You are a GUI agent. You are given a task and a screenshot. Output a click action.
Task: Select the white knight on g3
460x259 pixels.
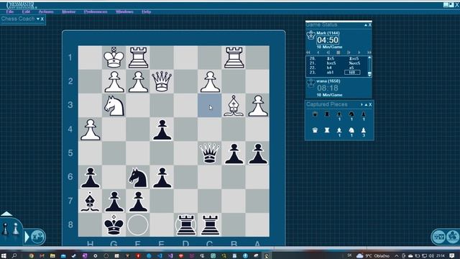(x=114, y=106)
